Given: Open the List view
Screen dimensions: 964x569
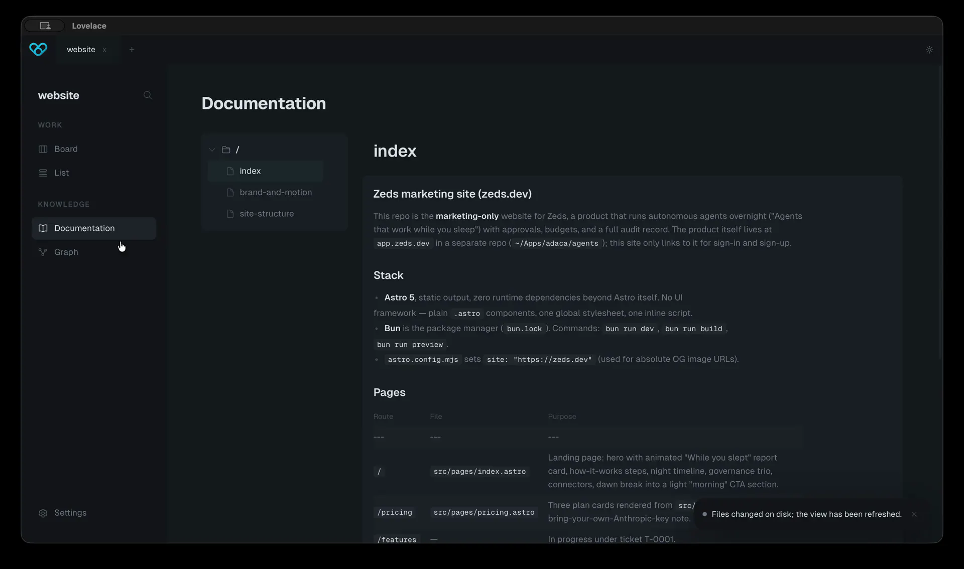Looking at the screenshot, I should pyautogui.click(x=94, y=173).
